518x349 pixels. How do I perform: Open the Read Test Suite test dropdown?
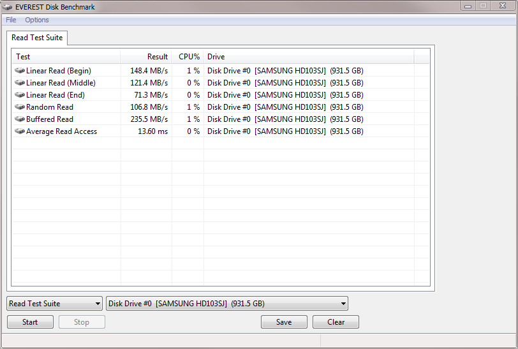tap(54, 304)
